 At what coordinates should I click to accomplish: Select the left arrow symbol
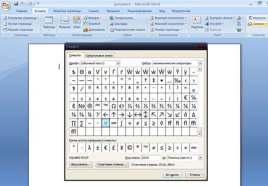pos(106,114)
